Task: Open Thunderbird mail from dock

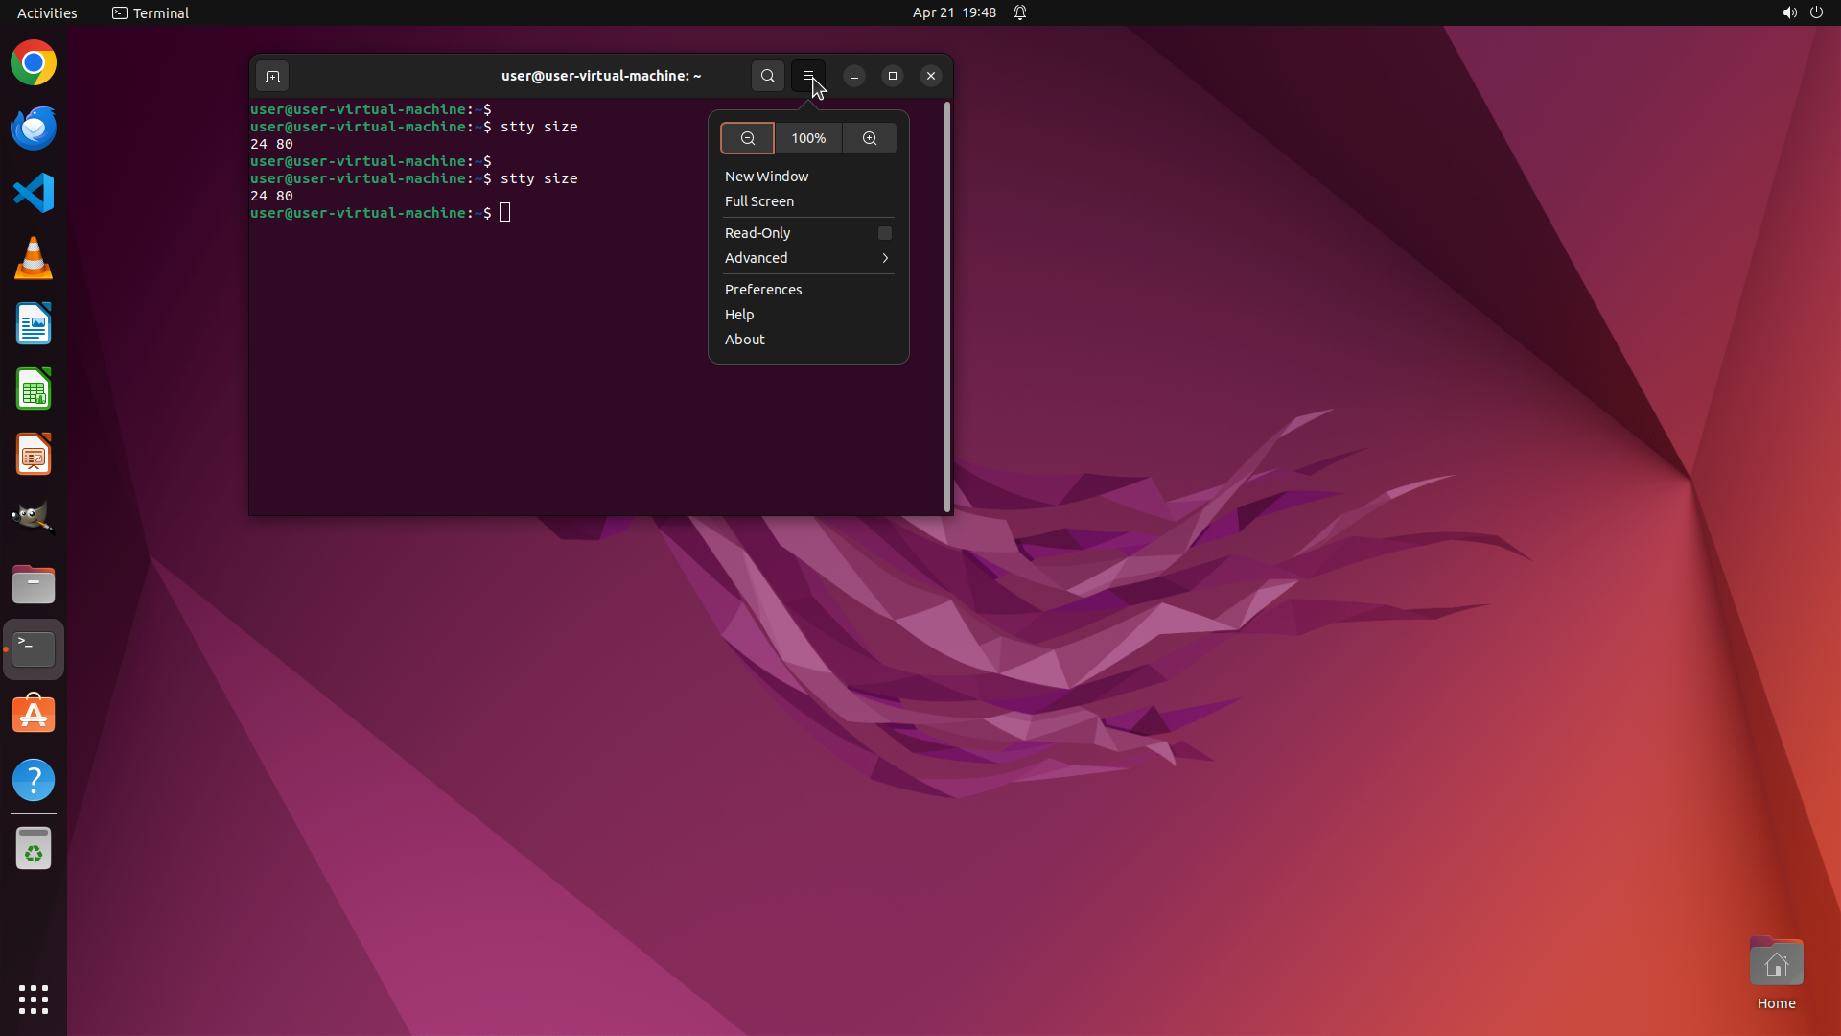Action: pos(34,128)
